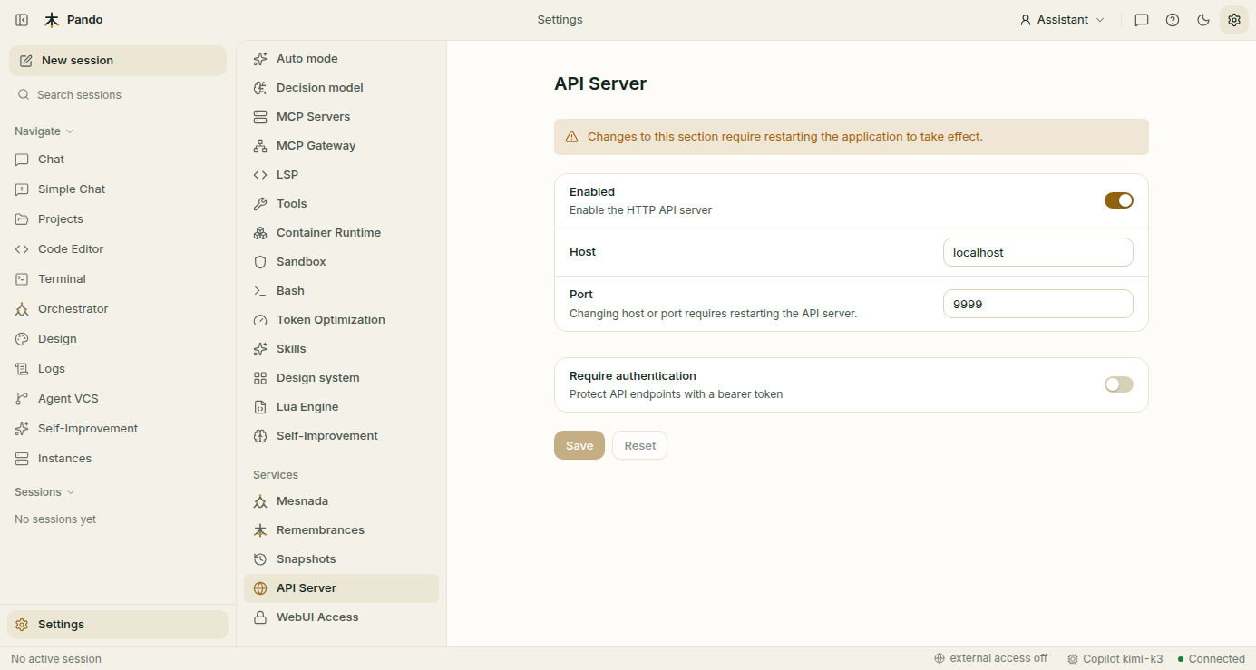Select Lua Engine settings

click(x=341, y=407)
